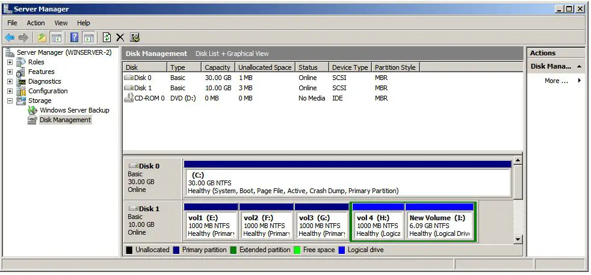The height and width of the screenshot is (275, 591).
Task: Expand the Roles tree node
Action: [10, 62]
